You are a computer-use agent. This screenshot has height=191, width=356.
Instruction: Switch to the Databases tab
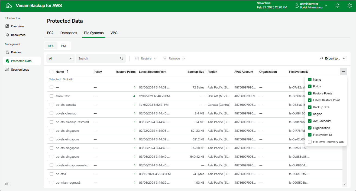69,33
